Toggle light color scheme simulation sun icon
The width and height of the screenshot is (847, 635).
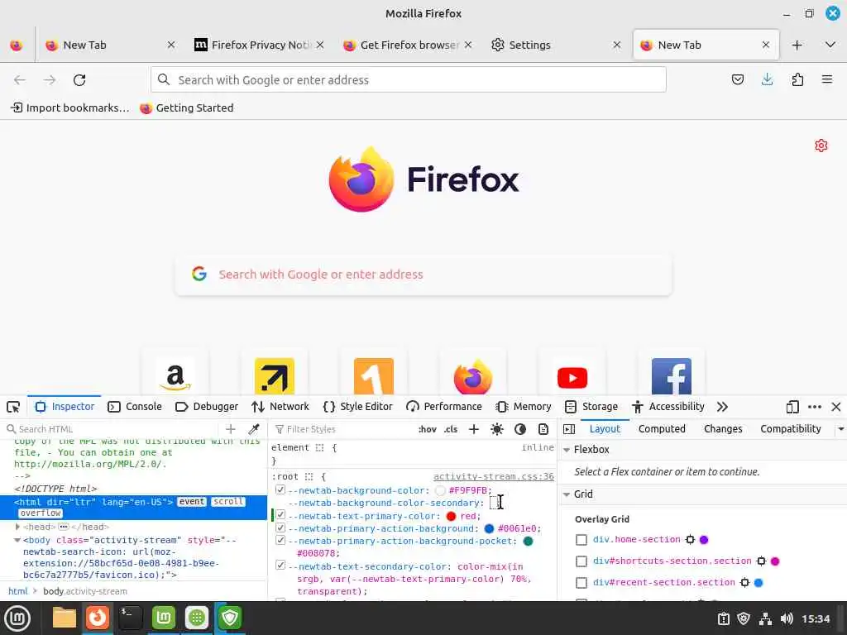(x=497, y=429)
